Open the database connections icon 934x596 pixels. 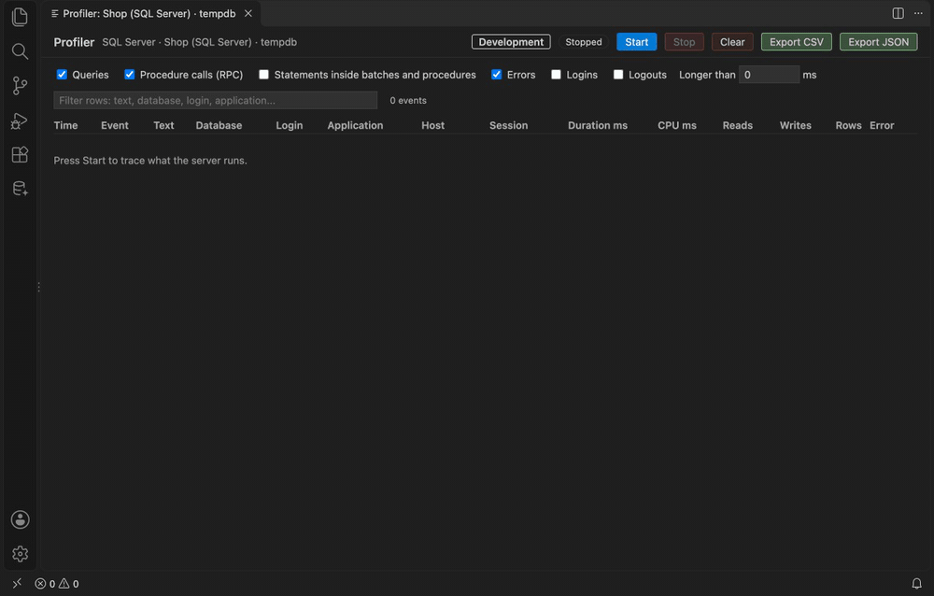pyautogui.click(x=20, y=189)
